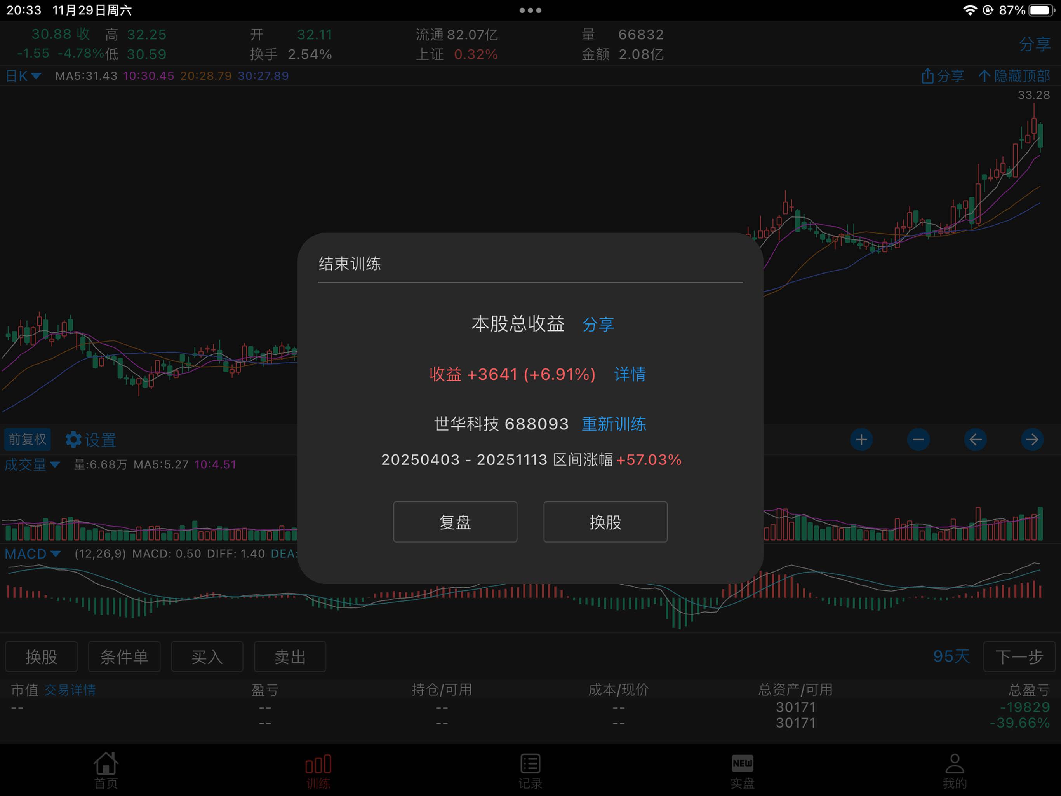This screenshot has width=1061, height=796.
Task: Tap the 收益 +3641 (+6.91%) text
Action: click(x=512, y=374)
